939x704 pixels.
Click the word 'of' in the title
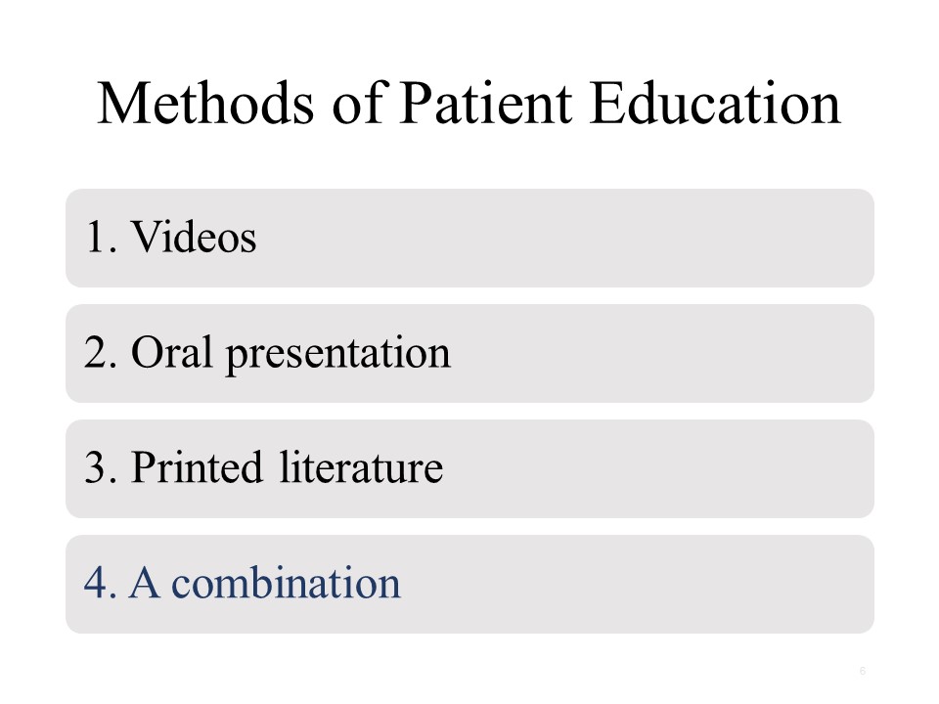tap(358, 103)
